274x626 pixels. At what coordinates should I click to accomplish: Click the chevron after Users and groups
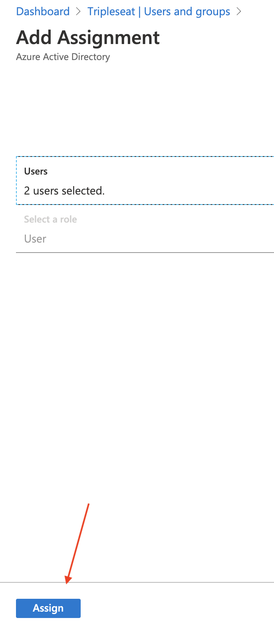tap(239, 12)
